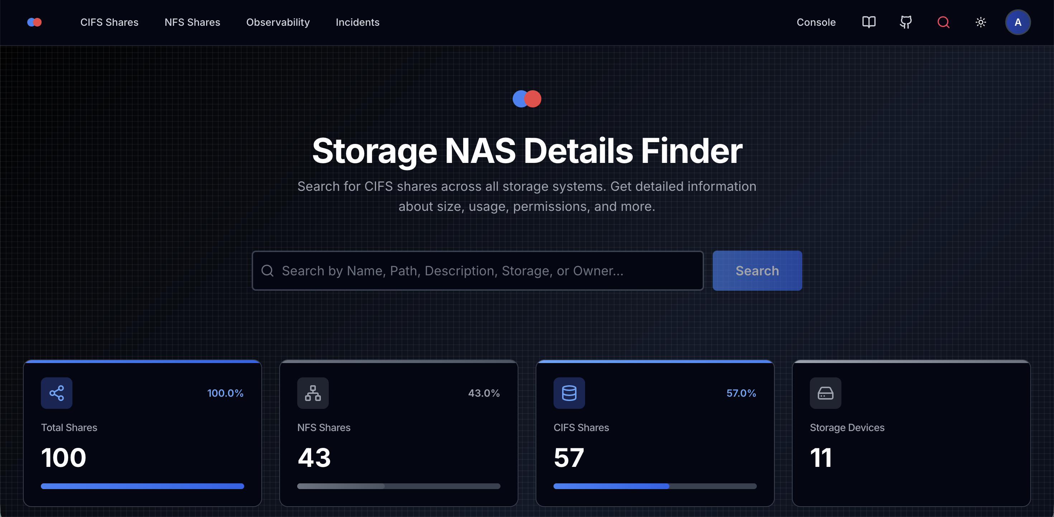Click the 100.0% value on Total Shares
The image size is (1054, 517).
[x=225, y=393]
